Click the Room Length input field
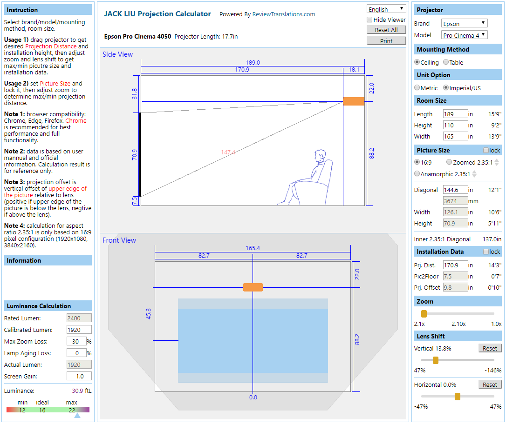Screen dimensions: 506x424 click(455, 114)
